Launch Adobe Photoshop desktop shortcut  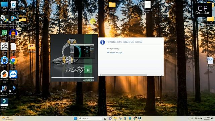(x=4, y=90)
